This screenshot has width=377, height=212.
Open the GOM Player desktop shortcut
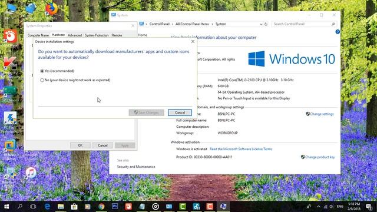click(x=10, y=38)
